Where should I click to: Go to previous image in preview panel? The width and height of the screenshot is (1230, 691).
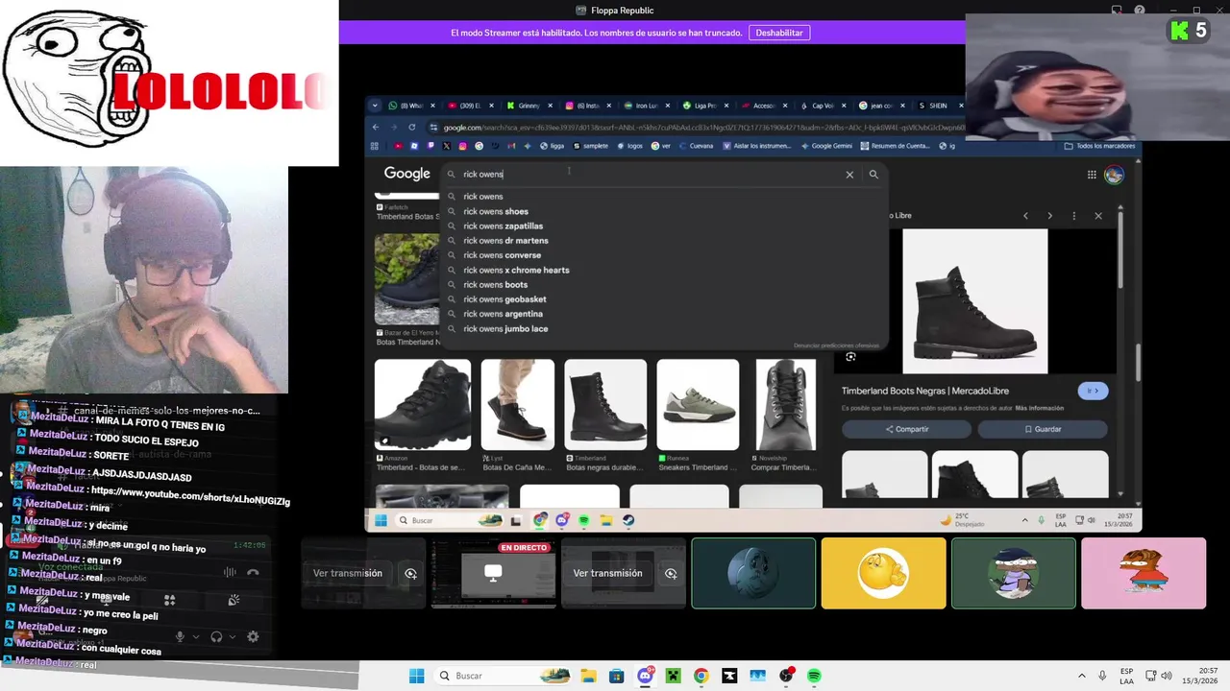click(1025, 216)
